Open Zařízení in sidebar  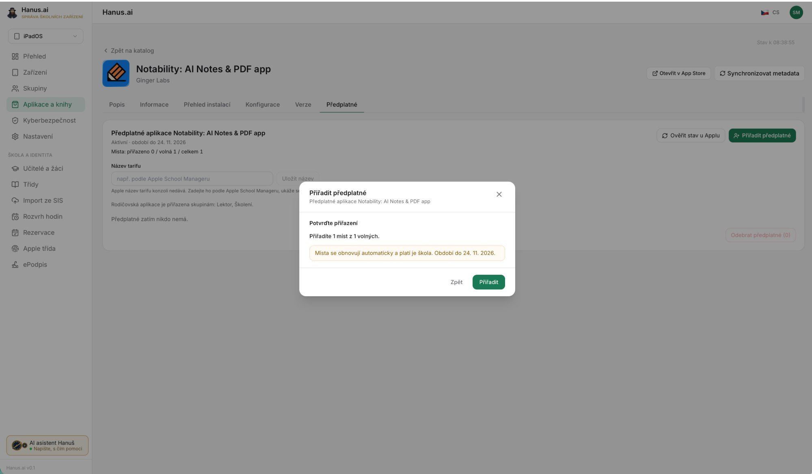[x=45, y=72]
